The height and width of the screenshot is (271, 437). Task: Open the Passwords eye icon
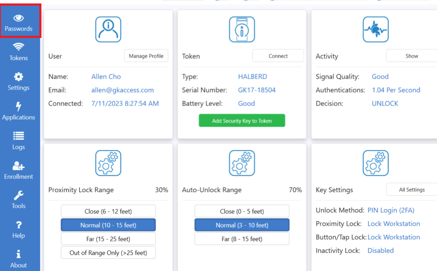click(19, 18)
